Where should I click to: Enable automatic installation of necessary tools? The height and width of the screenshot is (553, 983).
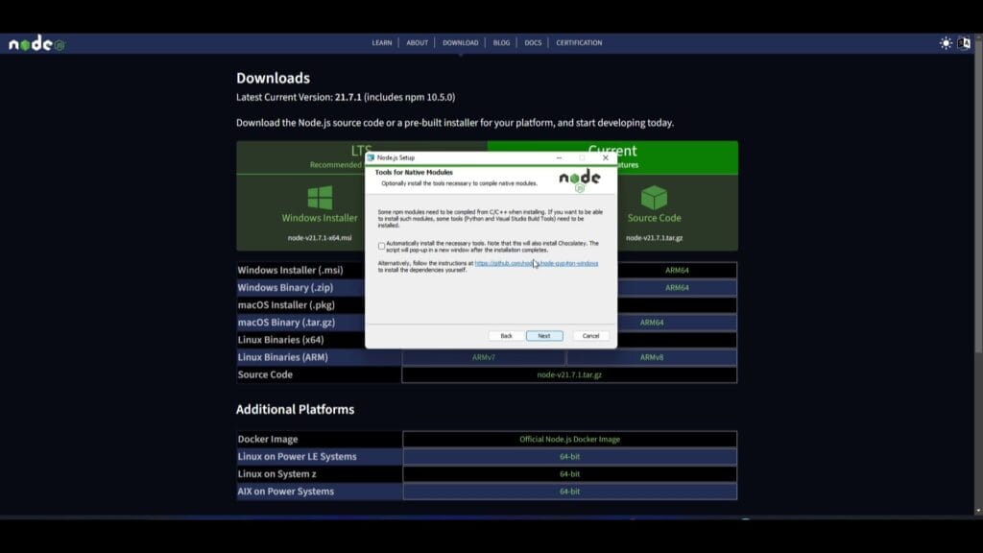click(x=381, y=245)
